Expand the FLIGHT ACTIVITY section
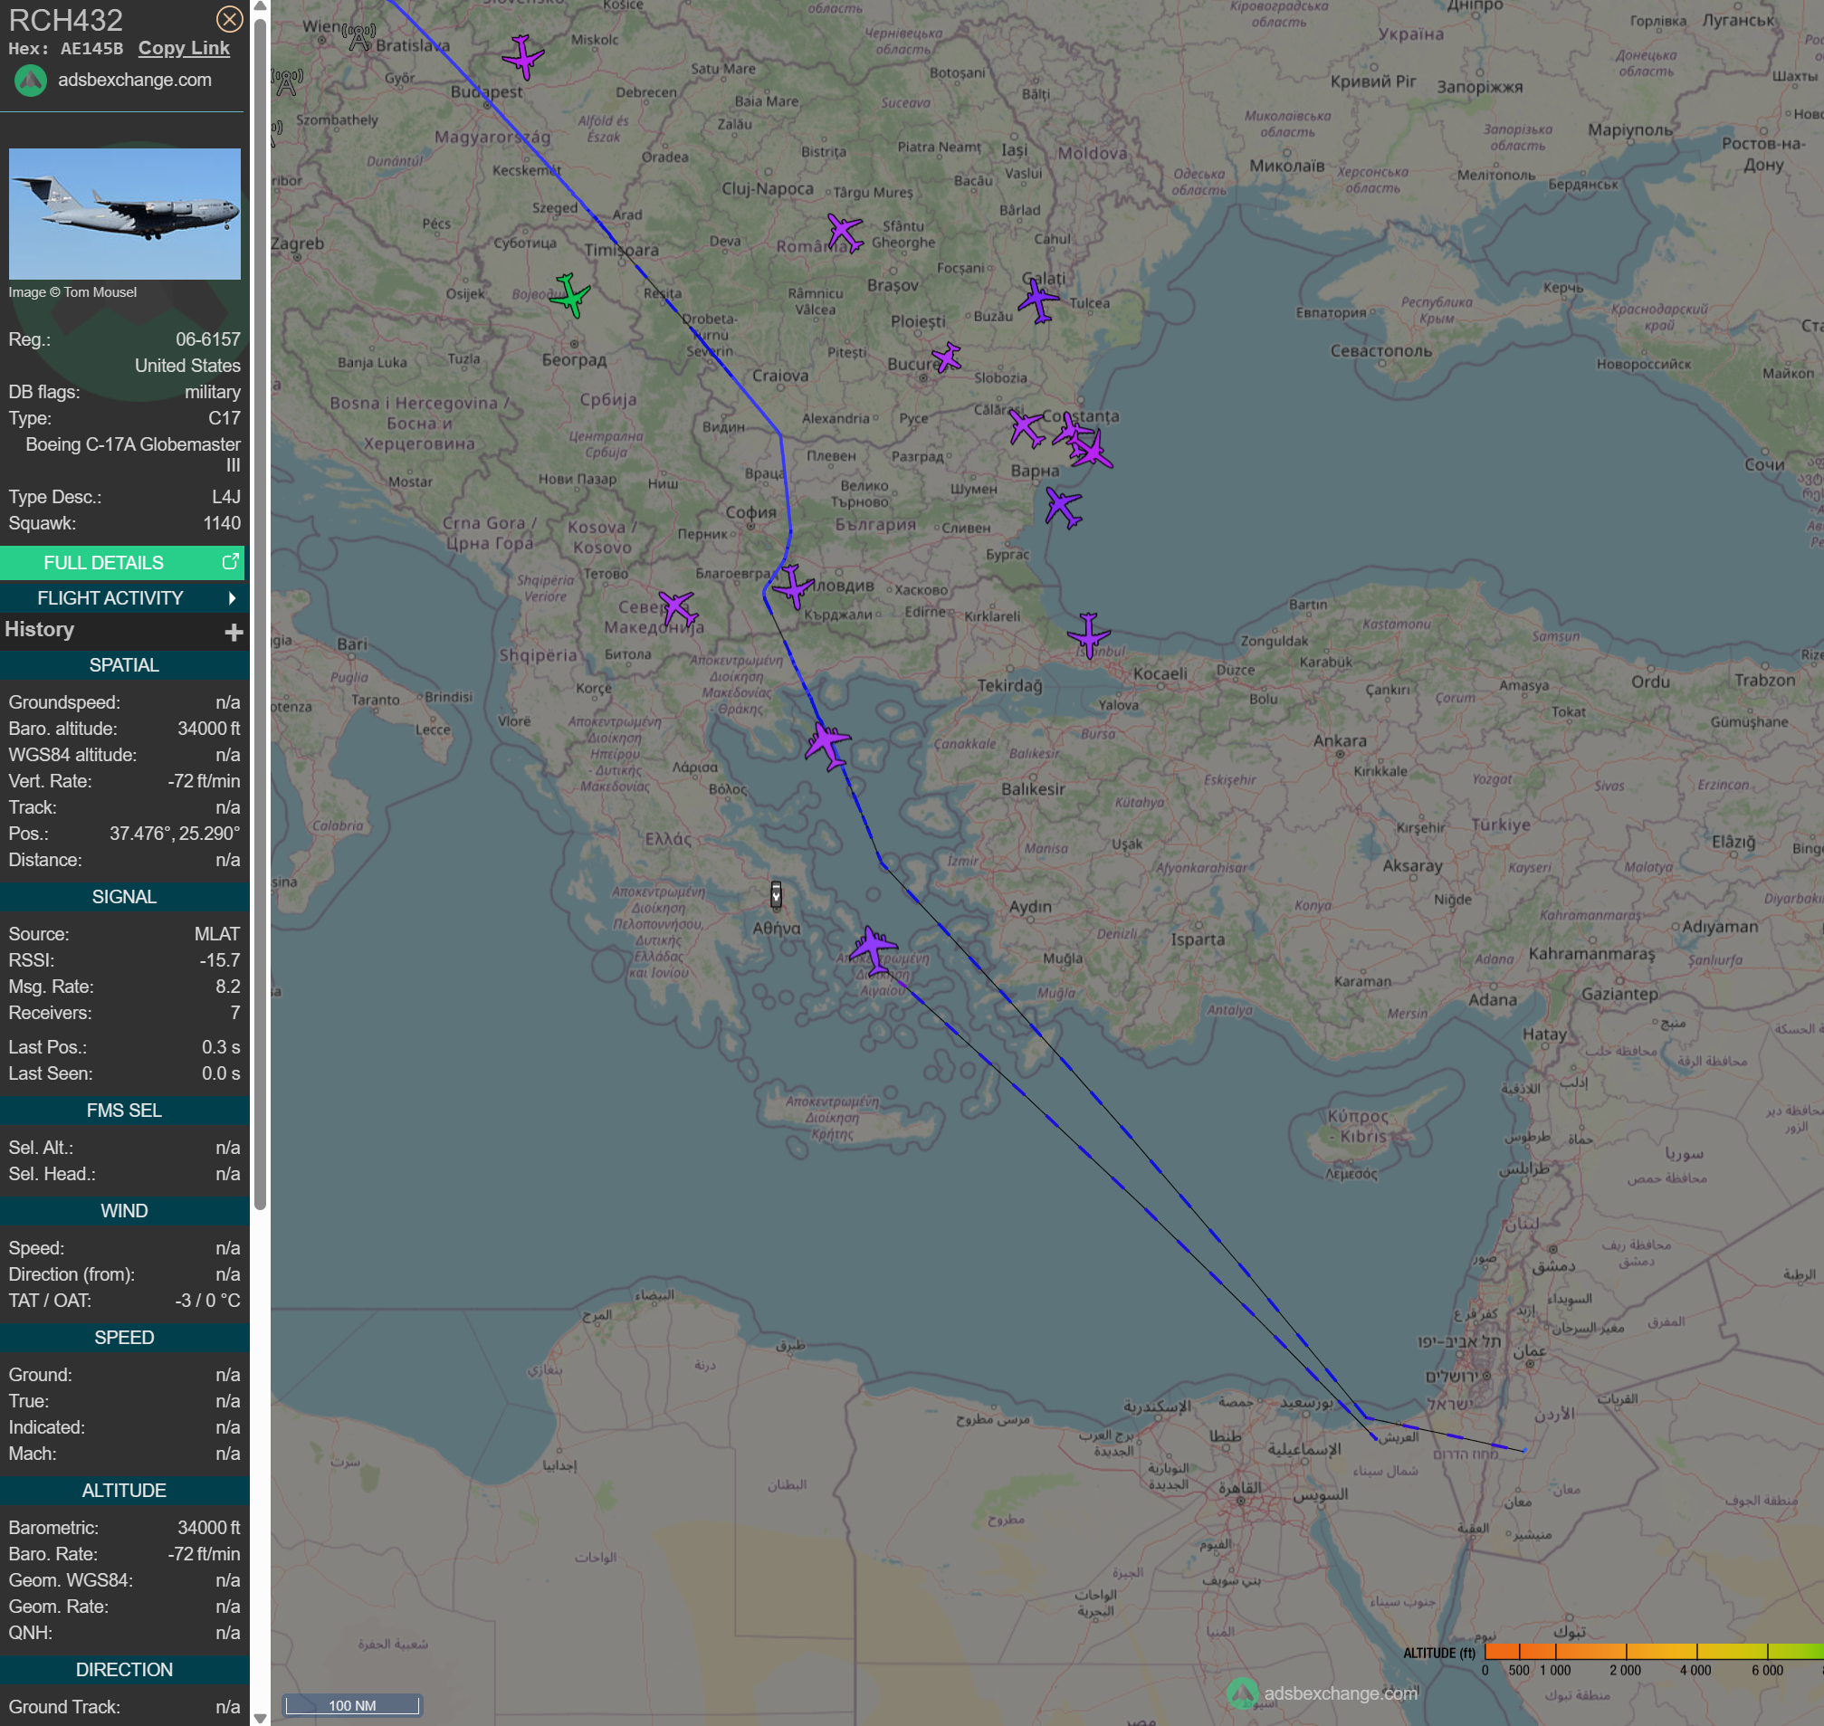 click(x=122, y=598)
